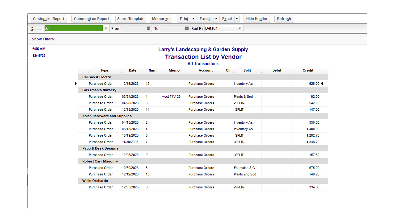This screenshot has height=222, width=395.
Task: Click the Memorize button
Action: (x=161, y=18)
